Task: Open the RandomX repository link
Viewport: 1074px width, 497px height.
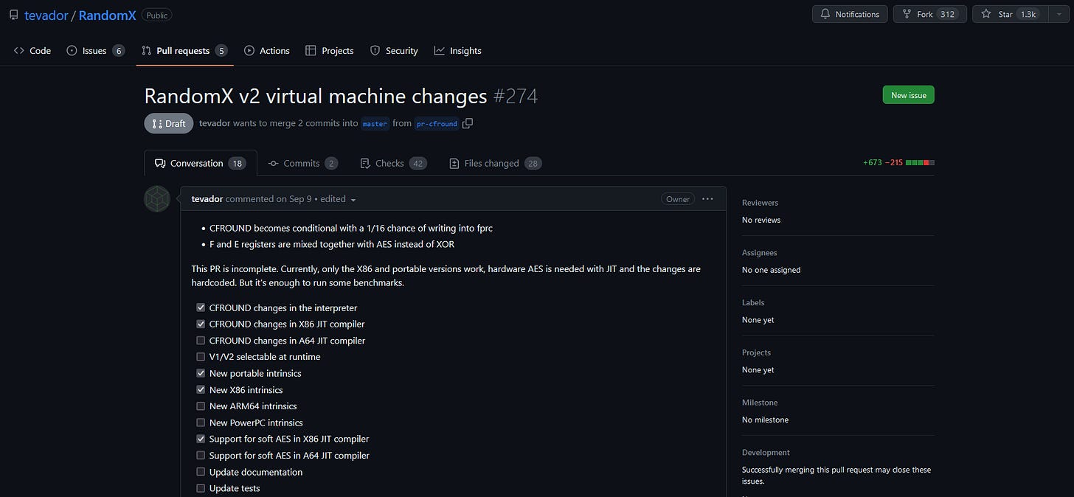Action: (x=107, y=15)
